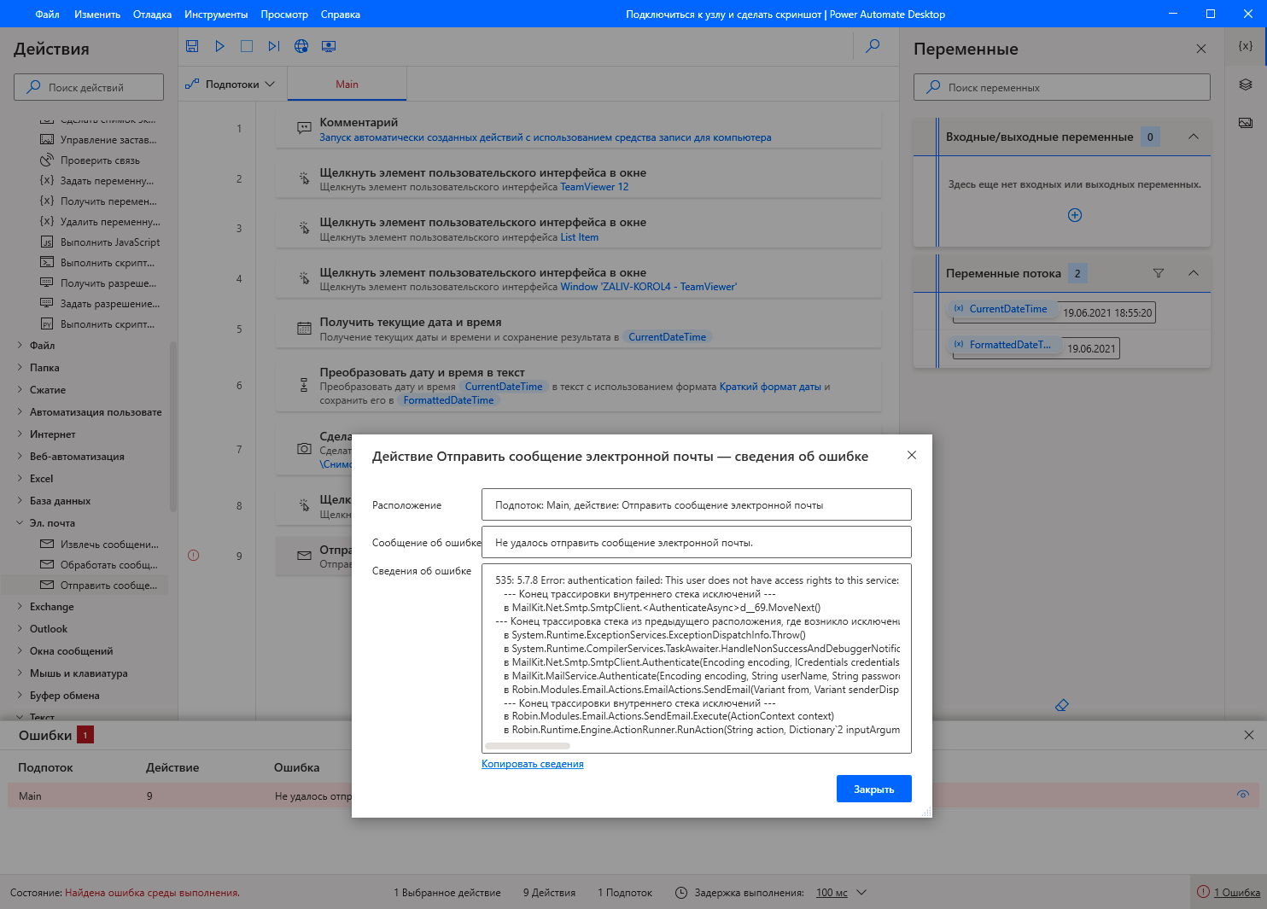Click the search magnifier in flow toolbar

click(873, 46)
